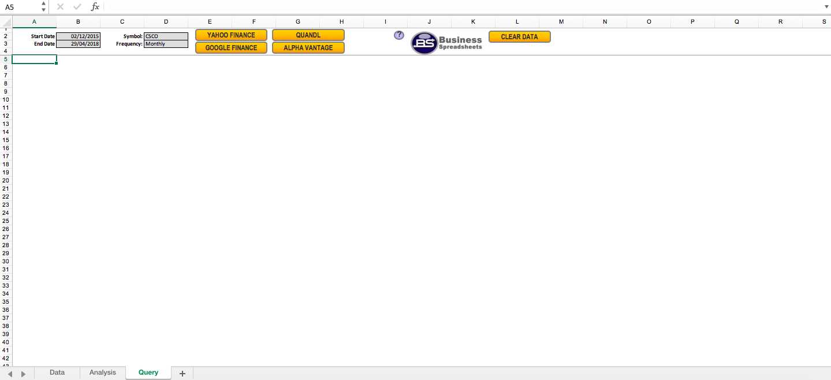Click the formula bar cancel (X) icon

tap(60, 7)
